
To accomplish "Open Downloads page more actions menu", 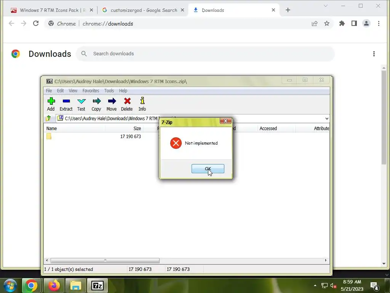I will [374, 54].
